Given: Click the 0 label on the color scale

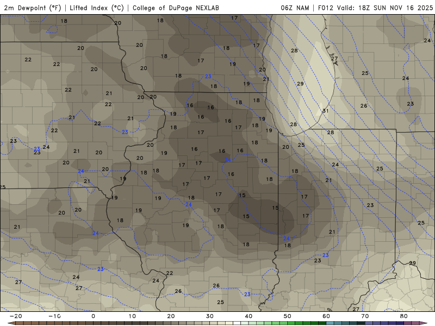Looking at the screenshot, I should (93, 316).
